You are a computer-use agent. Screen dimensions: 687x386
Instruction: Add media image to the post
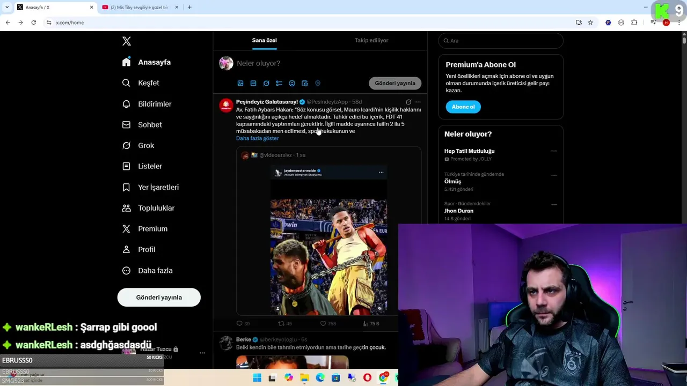tap(240, 84)
